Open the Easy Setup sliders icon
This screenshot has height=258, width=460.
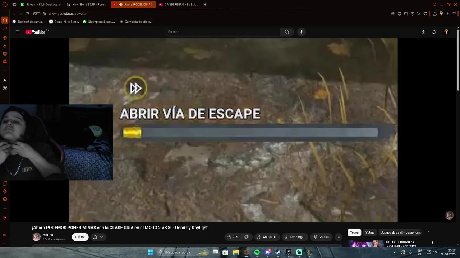tap(454, 14)
